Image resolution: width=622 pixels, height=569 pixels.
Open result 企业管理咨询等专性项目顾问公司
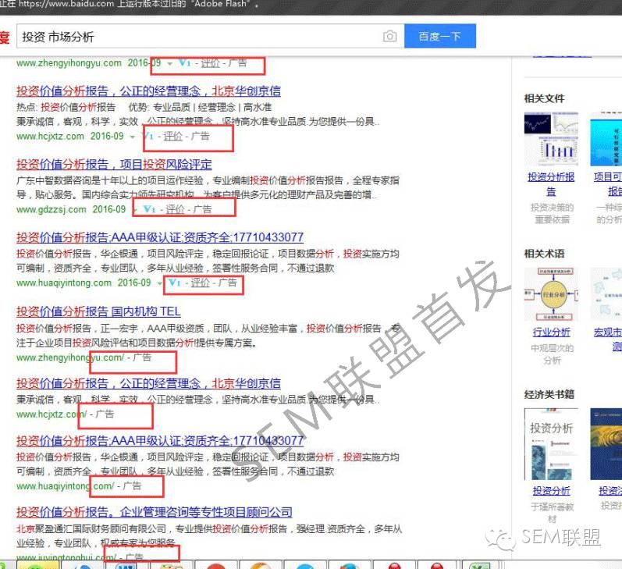point(155,512)
